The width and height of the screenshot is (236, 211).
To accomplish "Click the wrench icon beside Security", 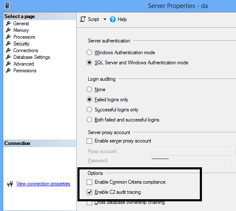I will pos(8,44).
